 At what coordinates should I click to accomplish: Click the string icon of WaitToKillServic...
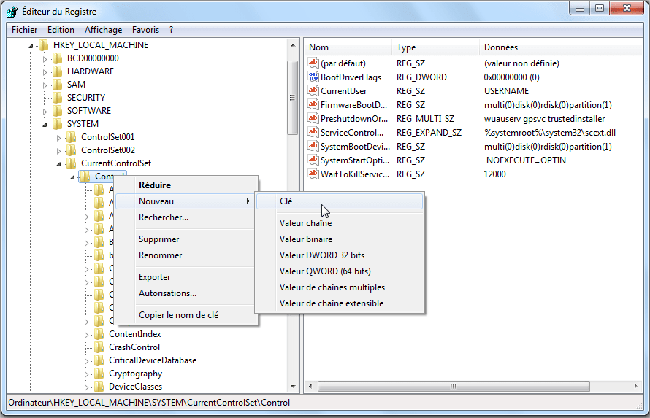[313, 174]
